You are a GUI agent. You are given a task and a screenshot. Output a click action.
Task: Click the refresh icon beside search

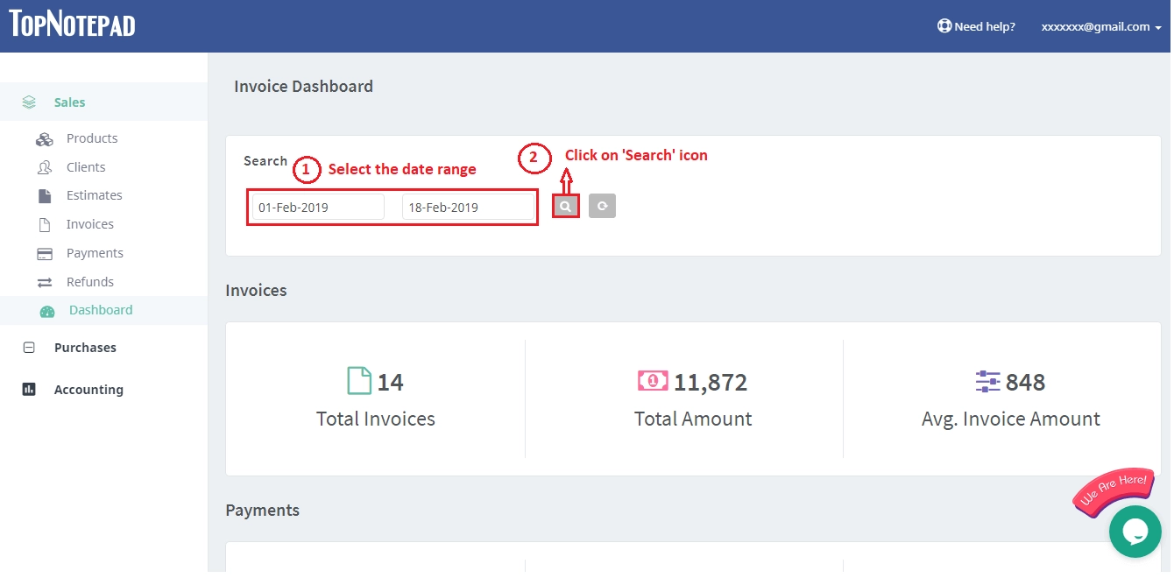tap(602, 206)
